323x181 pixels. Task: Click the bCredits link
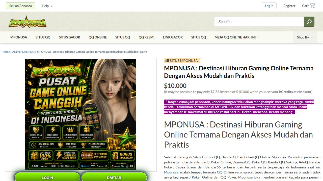(286, 92)
